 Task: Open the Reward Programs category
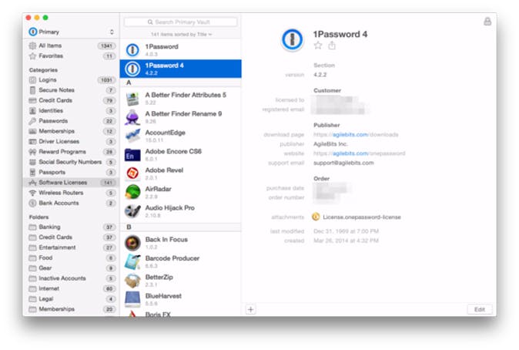point(71,151)
